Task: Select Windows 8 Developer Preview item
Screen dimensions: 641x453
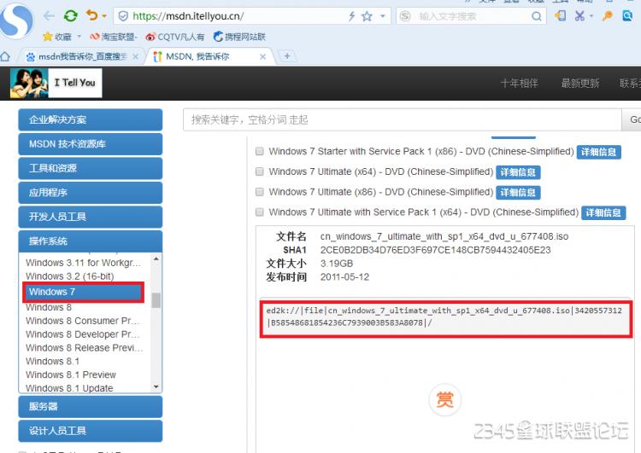Action: [84, 334]
